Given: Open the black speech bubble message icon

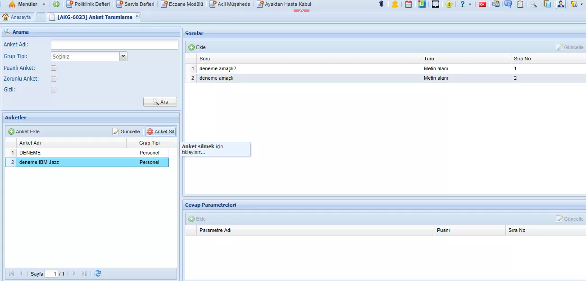Looking at the screenshot, I should (435, 4).
